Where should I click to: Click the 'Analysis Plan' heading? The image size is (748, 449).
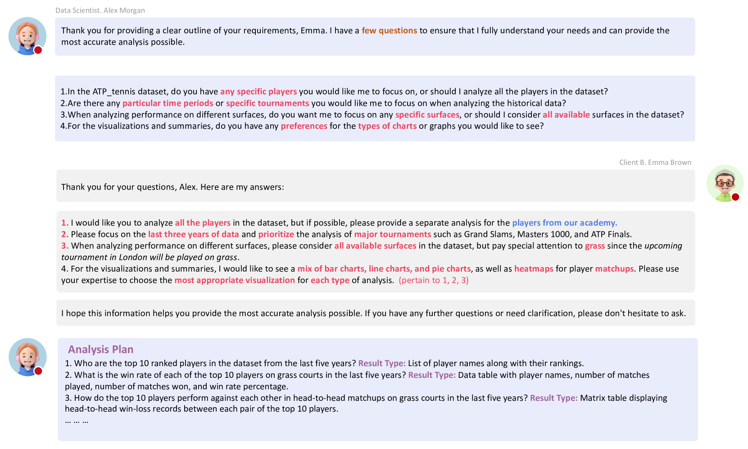click(x=101, y=349)
